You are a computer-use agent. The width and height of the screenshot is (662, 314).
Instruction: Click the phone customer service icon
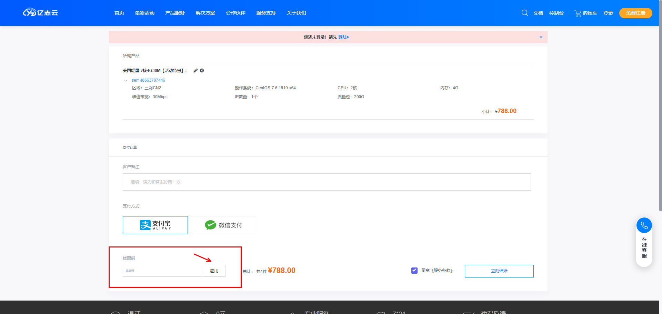pyautogui.click(x=644, y=225)
